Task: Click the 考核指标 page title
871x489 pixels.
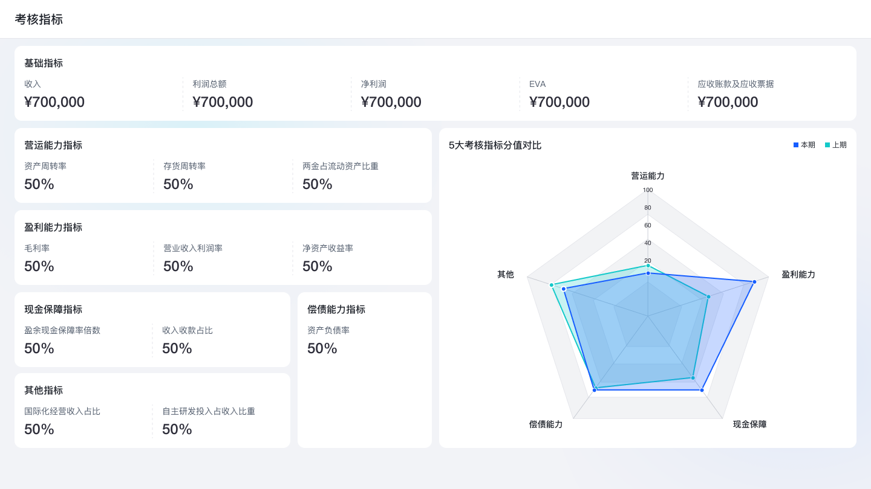Action: tap(39, 19)
